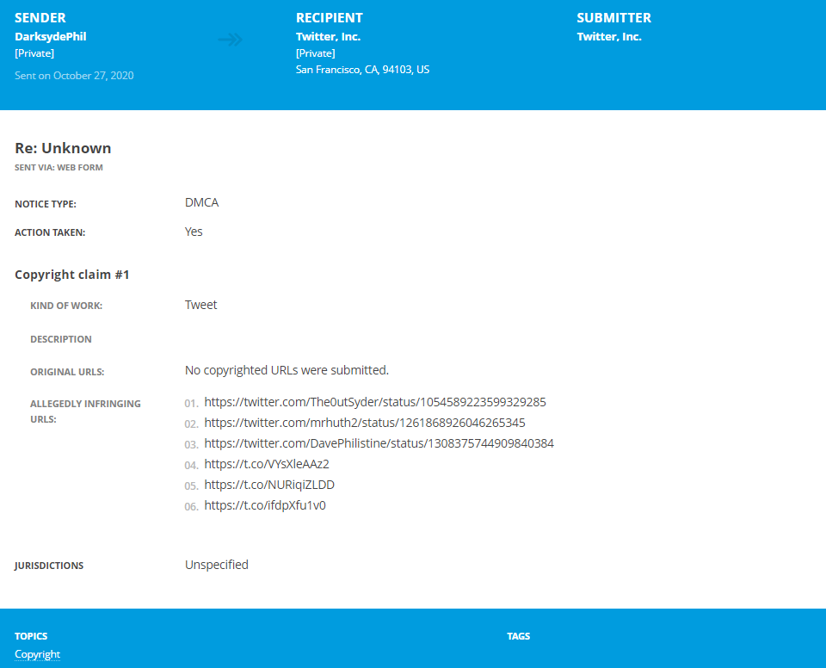Click the t.co/VYsXleAAz2 short link
Image resolution: width=826 pixels, height=668 pixels.
click(267, 464)
